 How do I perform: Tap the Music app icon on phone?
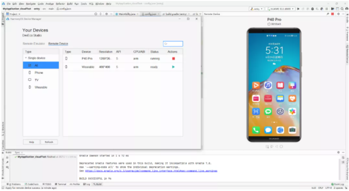(x=268, y=86)
